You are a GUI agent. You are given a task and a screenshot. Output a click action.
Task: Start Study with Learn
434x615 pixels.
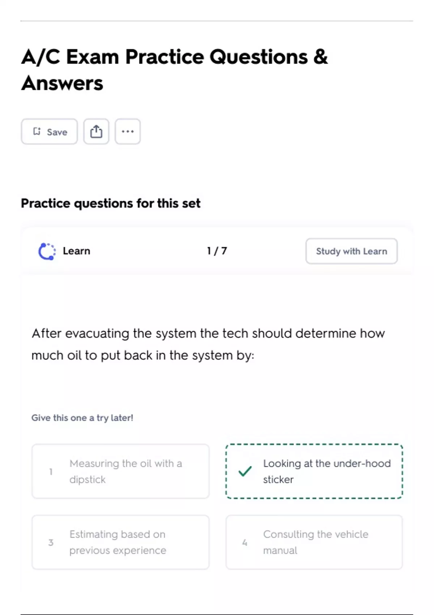click(352, 251)
